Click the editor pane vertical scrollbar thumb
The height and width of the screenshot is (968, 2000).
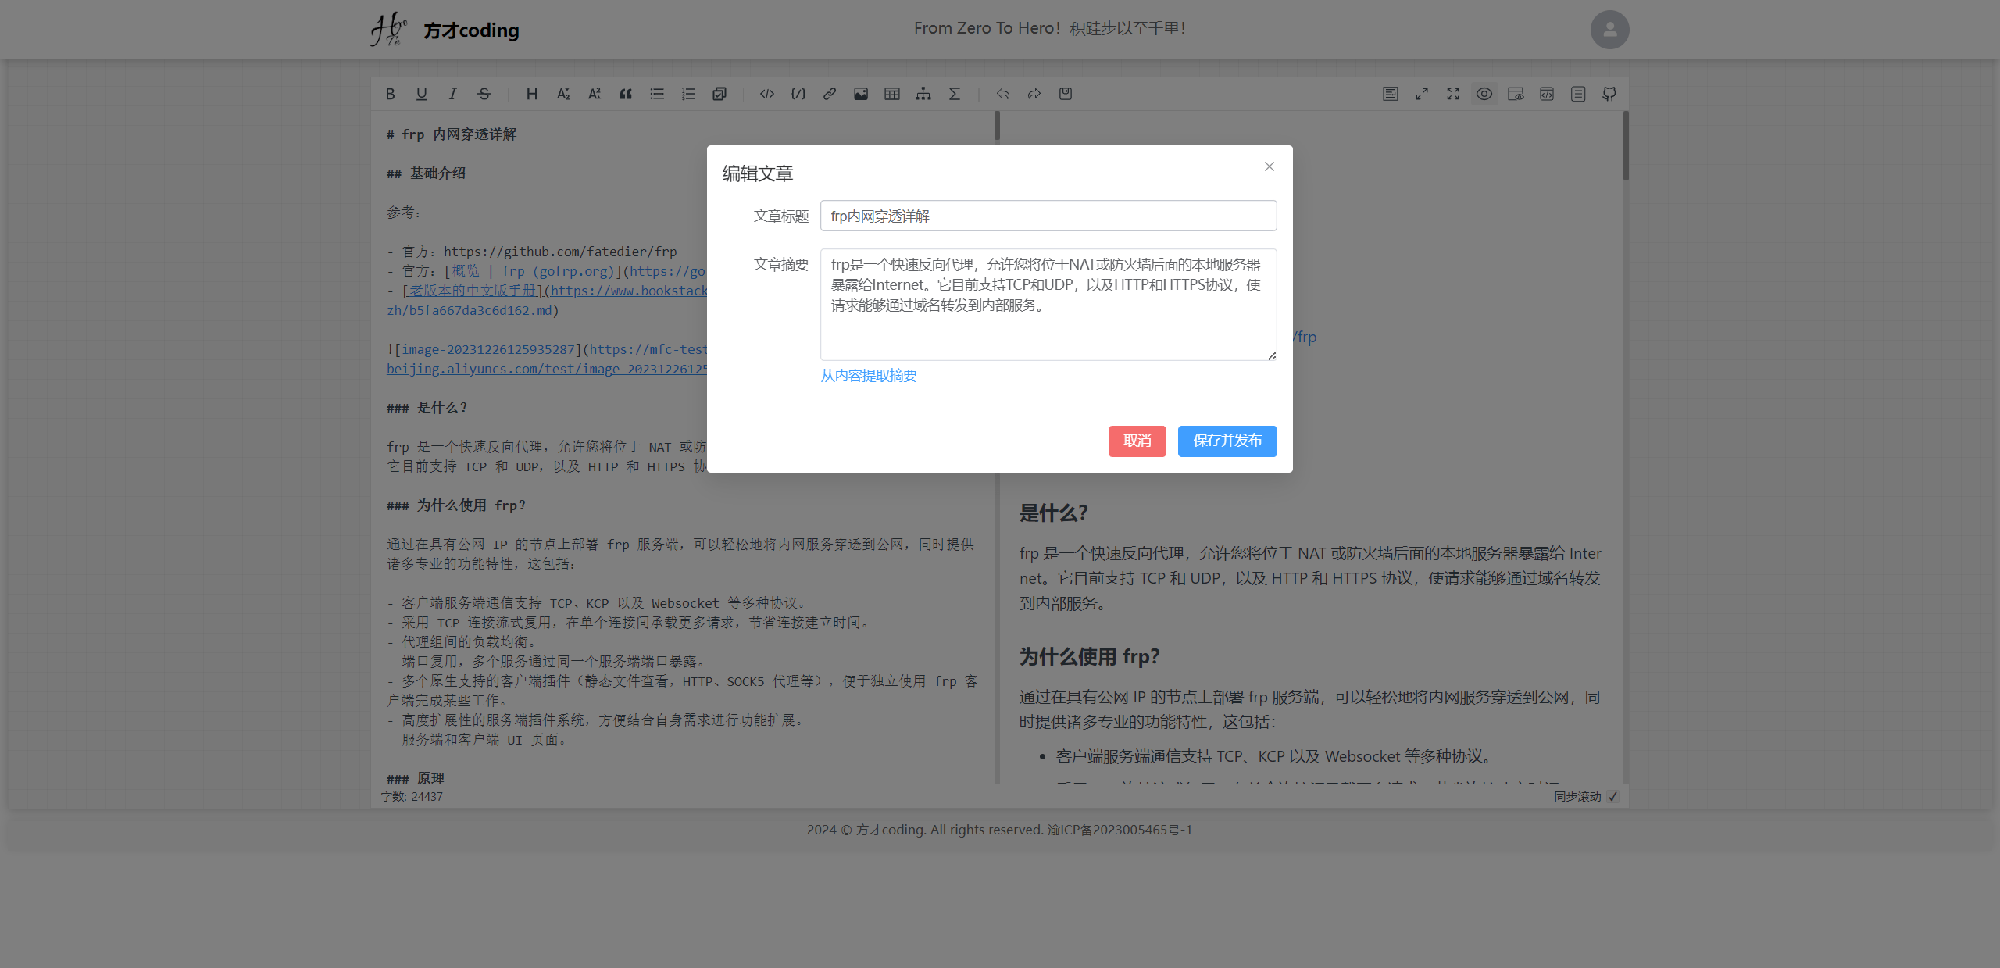pyautogui.click(x=997, y=125)
